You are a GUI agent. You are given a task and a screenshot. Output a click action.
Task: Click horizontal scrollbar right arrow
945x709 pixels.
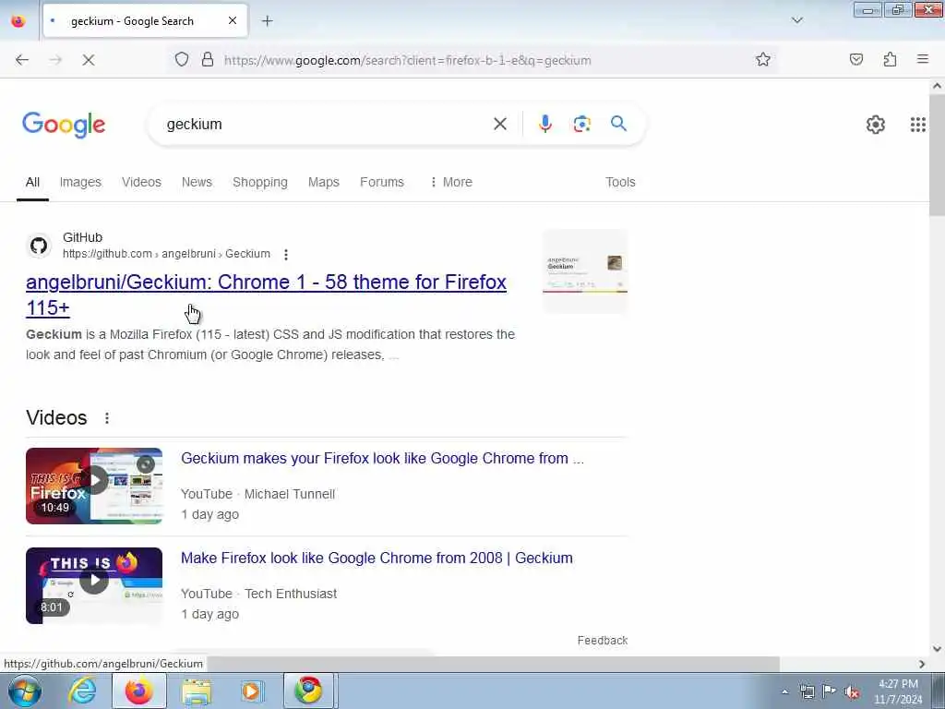click(922, 664)
